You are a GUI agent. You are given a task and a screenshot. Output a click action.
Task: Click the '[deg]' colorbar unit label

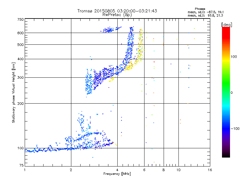pyautogui.click(x=227, y=25)
